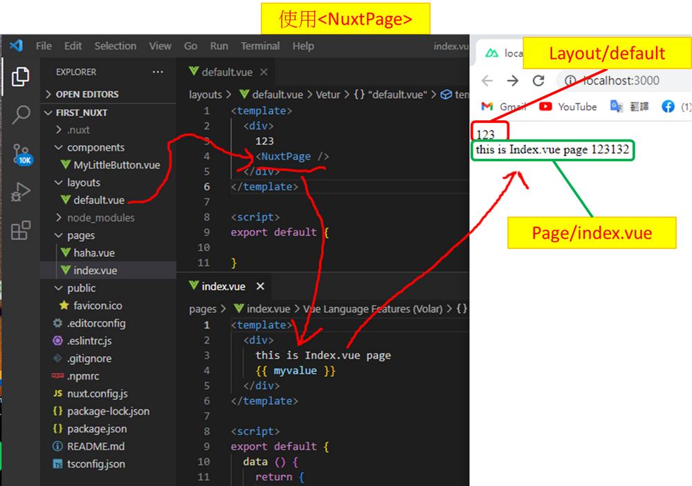Expand the node_modules folder
The image size is (692, 486).
[100, 218]
